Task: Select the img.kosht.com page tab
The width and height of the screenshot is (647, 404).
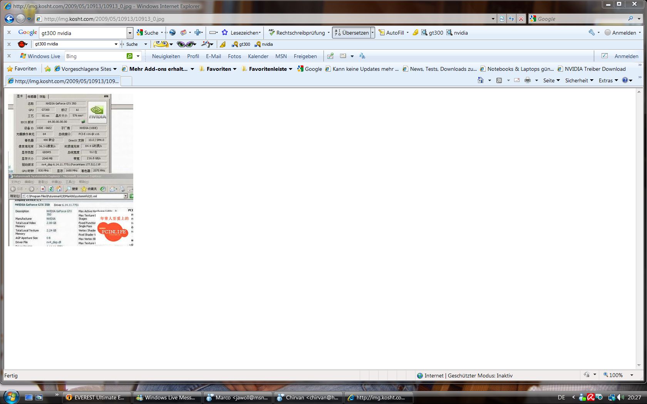Action: click(63, 81)
